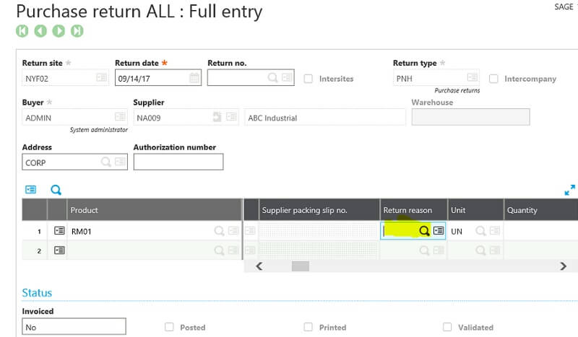Check the Intercompany checkbox
Viewport: 578px width, 337px height.
[x=494, y=79]
